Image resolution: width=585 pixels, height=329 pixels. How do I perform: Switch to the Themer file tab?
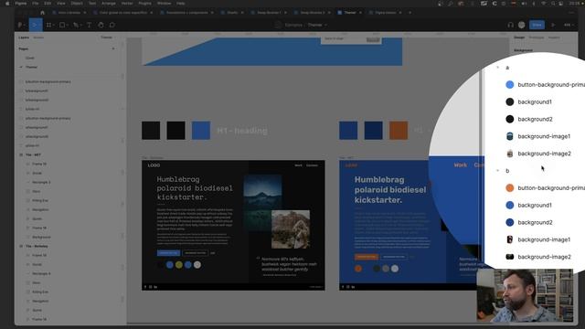click(x=349, y=13)
